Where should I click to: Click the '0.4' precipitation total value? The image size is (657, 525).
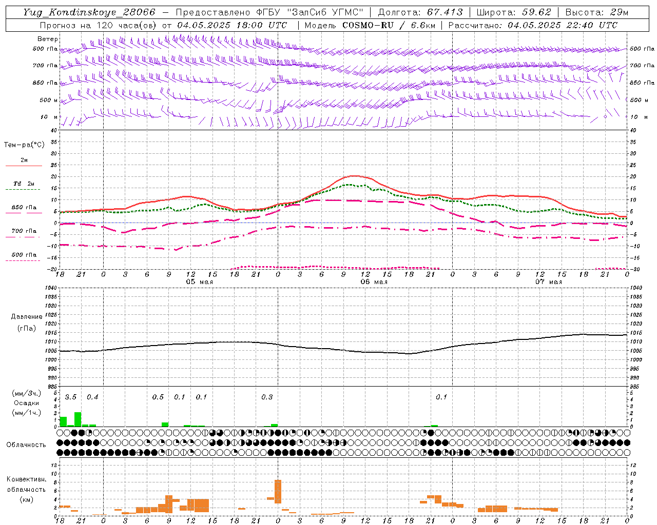[92, 397]
